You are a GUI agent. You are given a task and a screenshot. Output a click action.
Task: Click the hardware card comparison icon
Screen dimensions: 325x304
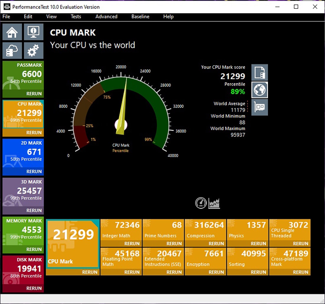coord(259,107)
